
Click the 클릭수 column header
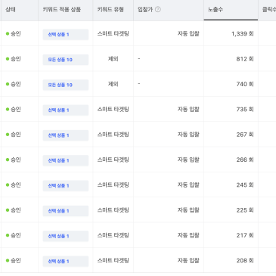click(269, 10)
